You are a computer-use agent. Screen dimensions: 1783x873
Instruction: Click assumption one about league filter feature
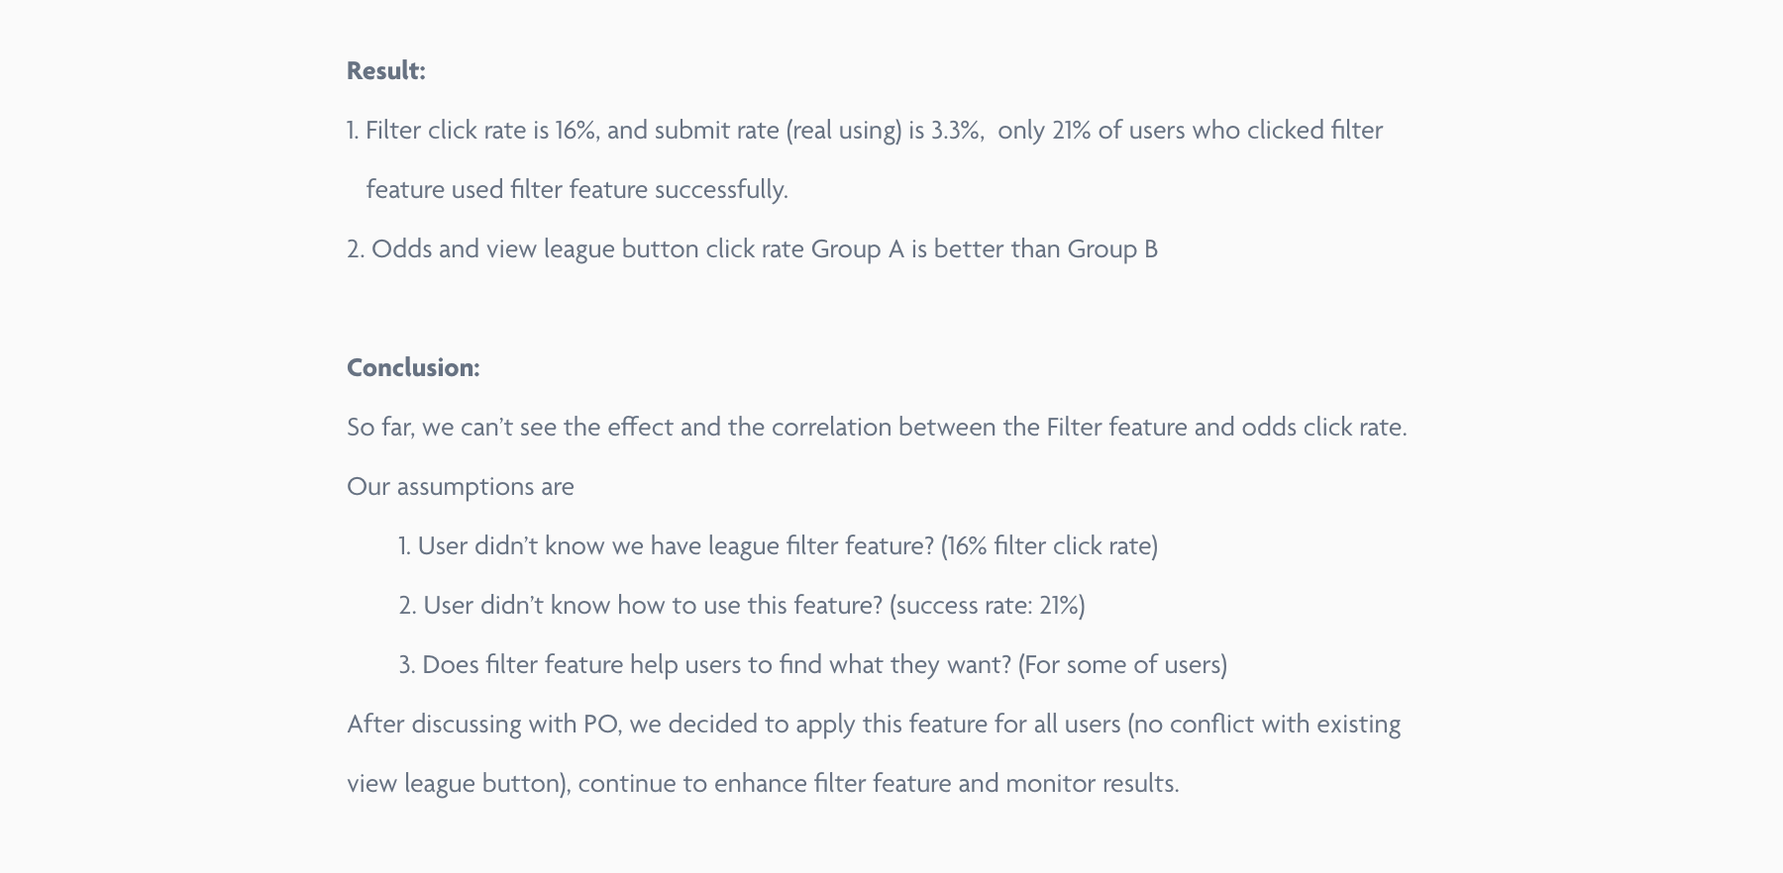pyautogui.click(x=778, y=545)
